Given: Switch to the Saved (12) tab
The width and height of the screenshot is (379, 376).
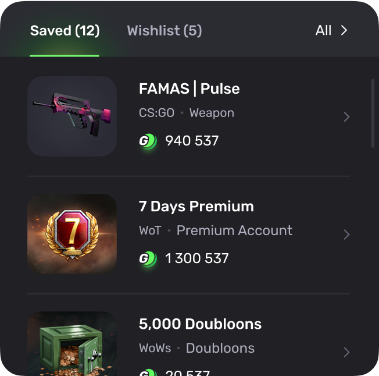Looking at the screenshot, I should 65,31.
